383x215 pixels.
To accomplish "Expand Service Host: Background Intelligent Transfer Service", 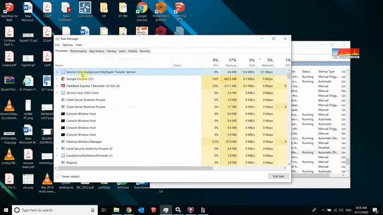I will tap(57, 72).
